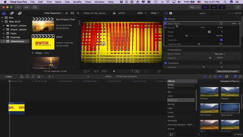Screen dimensions: 243x137
Task: Click the solo headphones icon
Action: pos(215,76)
